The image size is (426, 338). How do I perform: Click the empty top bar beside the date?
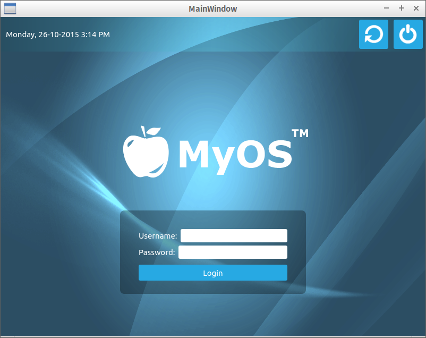(234, 35)
